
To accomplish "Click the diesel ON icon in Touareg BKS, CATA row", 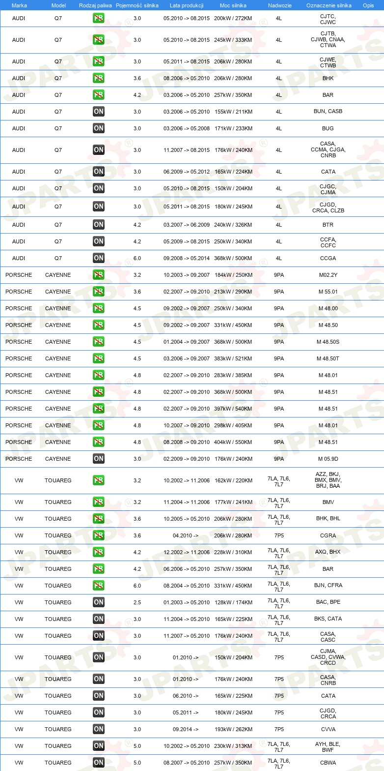I will tap(99, 619).
